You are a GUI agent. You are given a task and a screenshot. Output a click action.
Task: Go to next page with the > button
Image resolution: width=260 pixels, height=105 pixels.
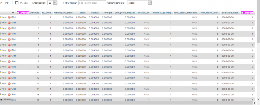[x=1, y=3]
